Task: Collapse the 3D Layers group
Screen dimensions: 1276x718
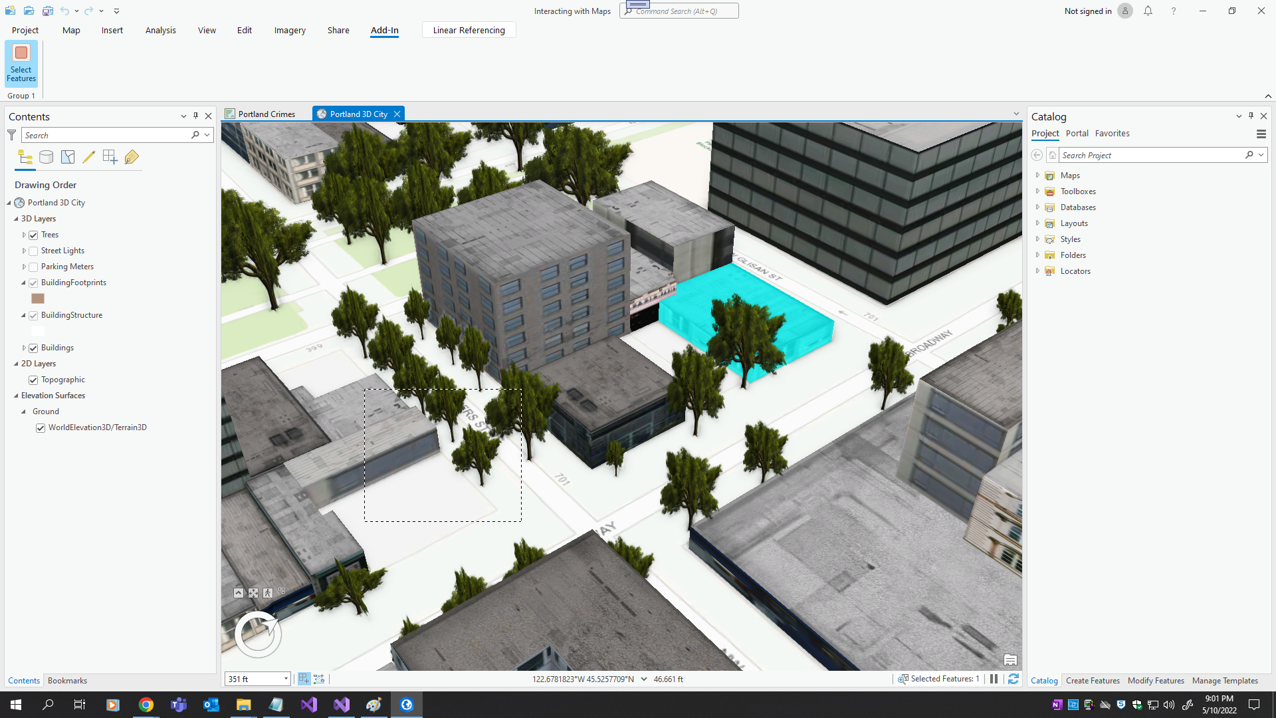Action: [15, 218]
